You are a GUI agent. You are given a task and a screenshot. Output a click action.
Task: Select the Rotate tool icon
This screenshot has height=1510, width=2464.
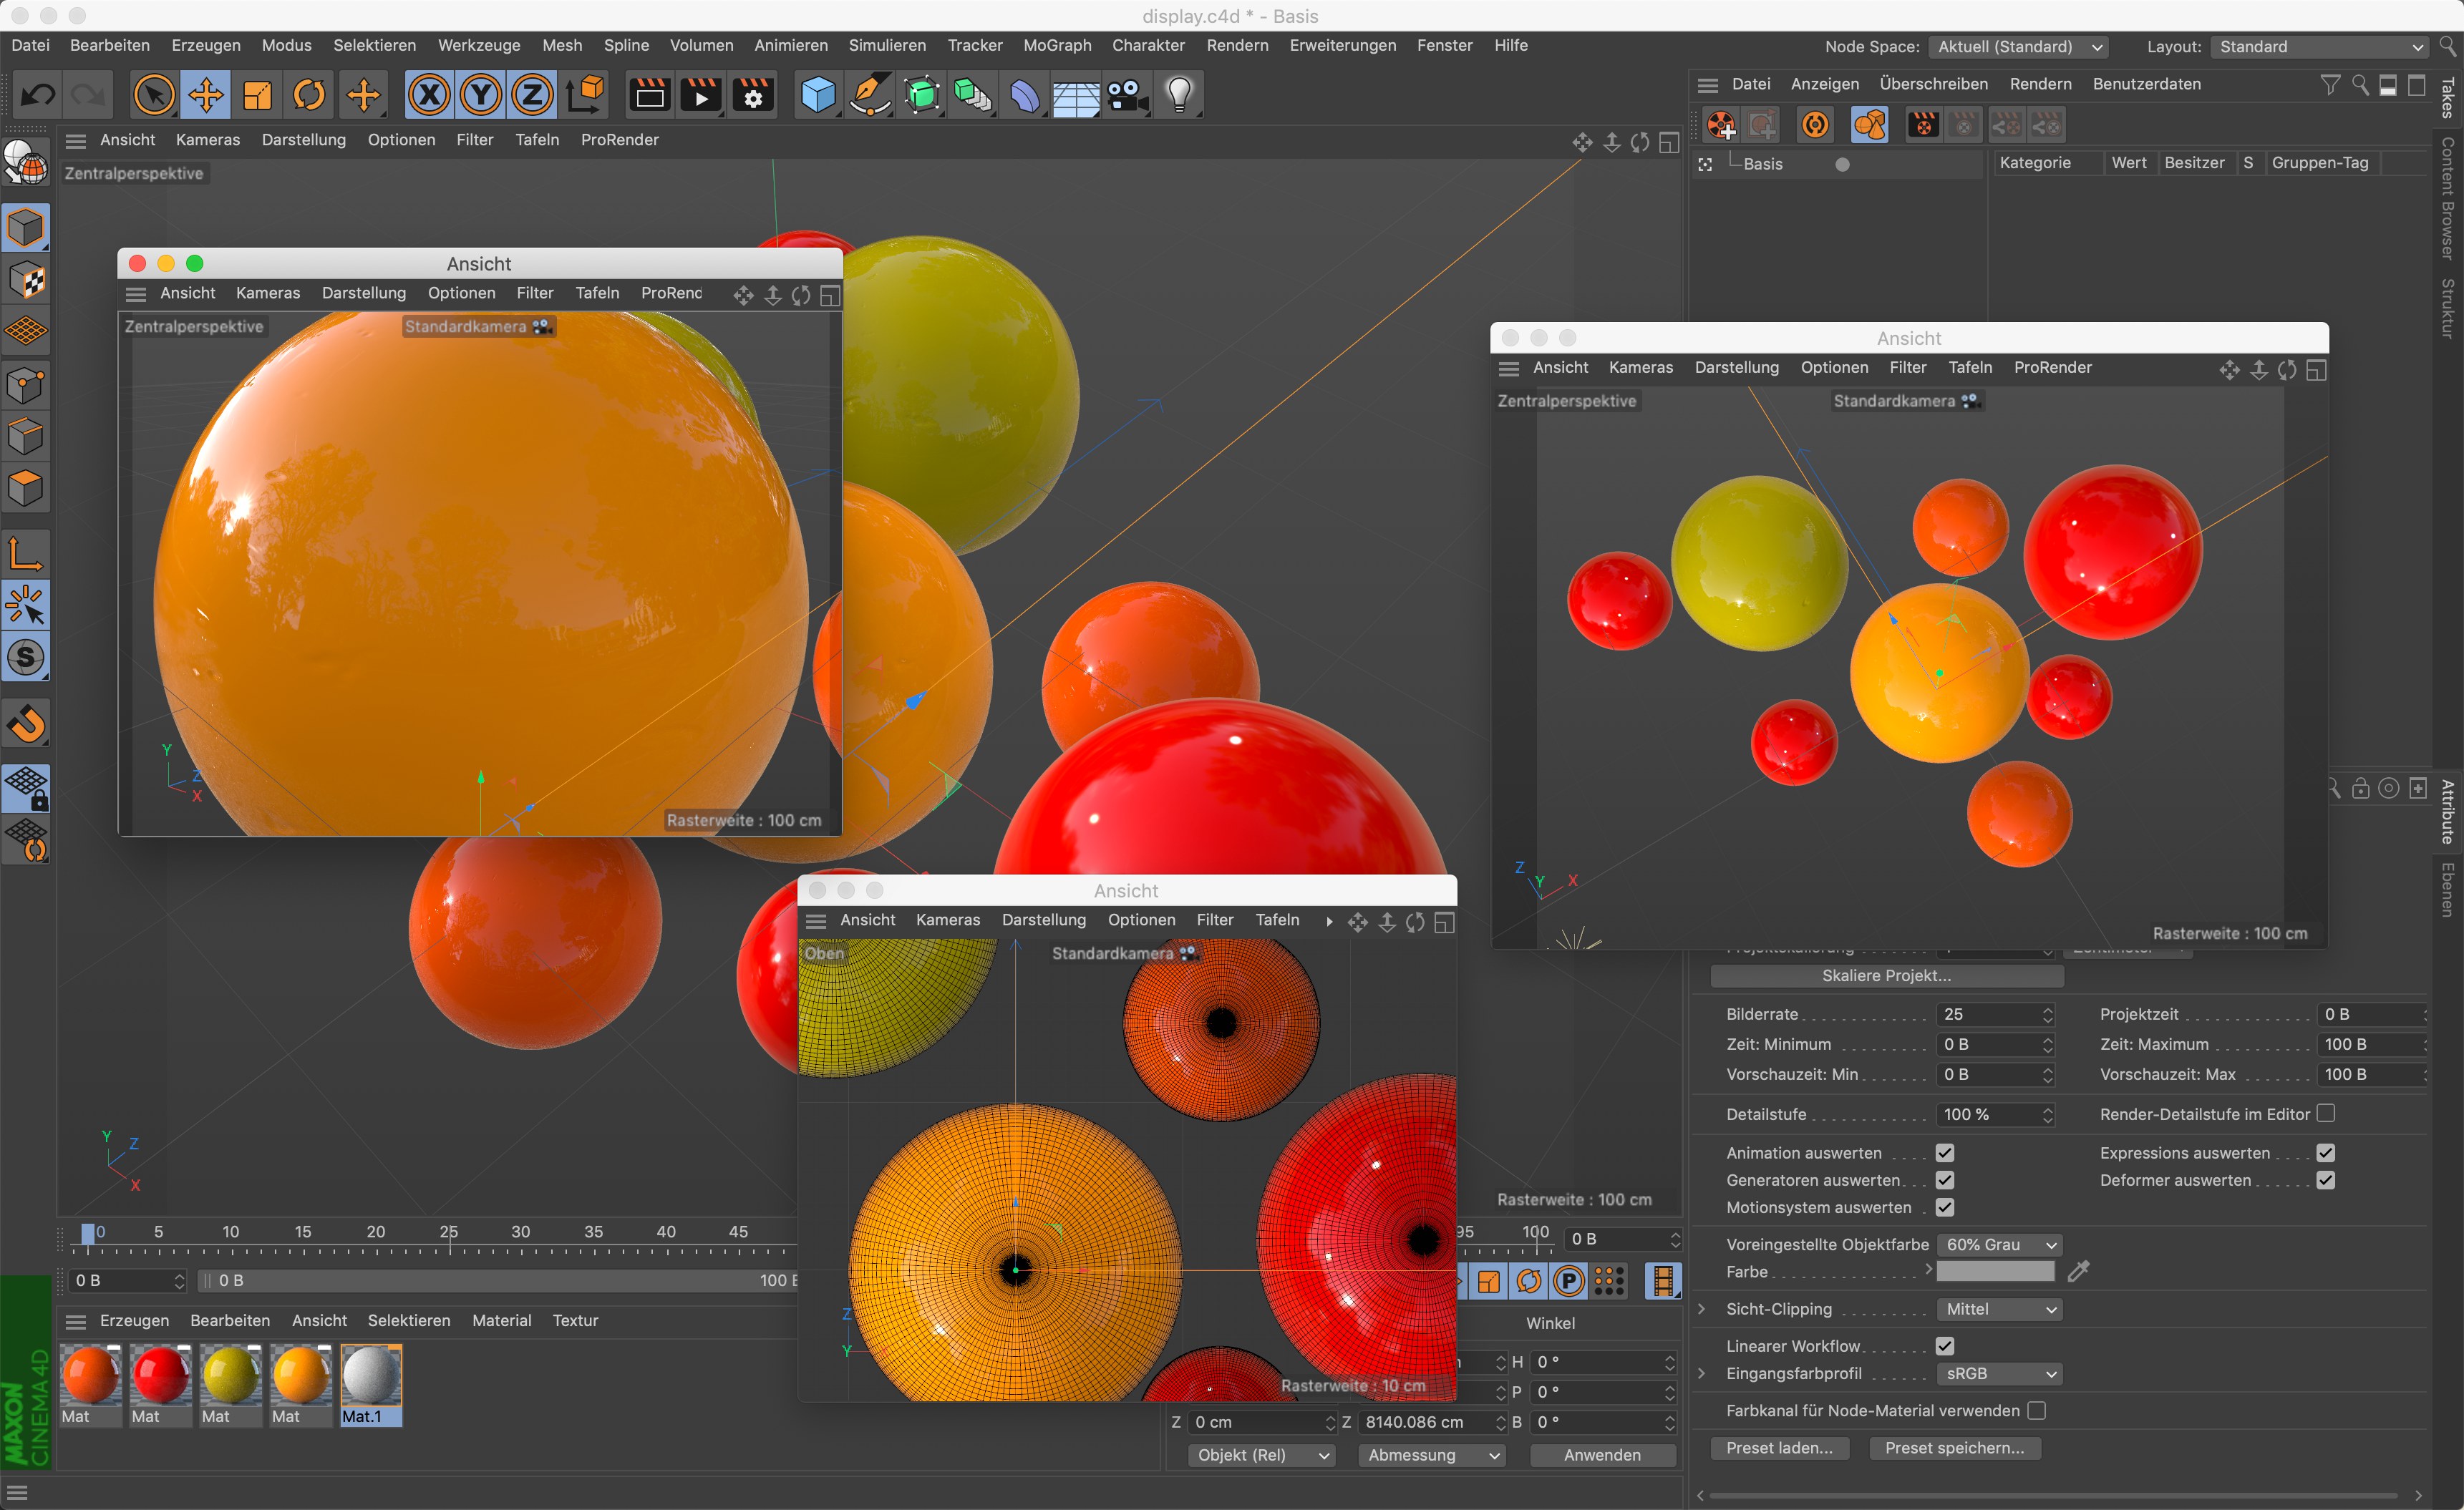[x=309, y=95]
